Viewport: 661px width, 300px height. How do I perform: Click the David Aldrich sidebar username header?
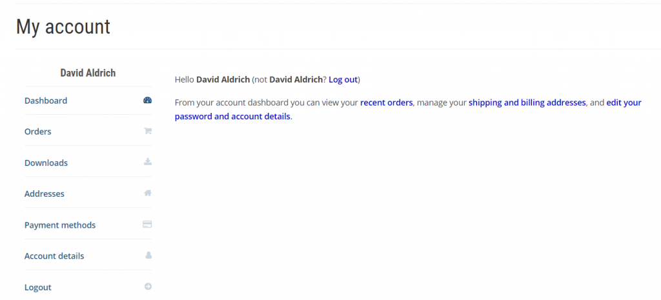coord(88,73)
